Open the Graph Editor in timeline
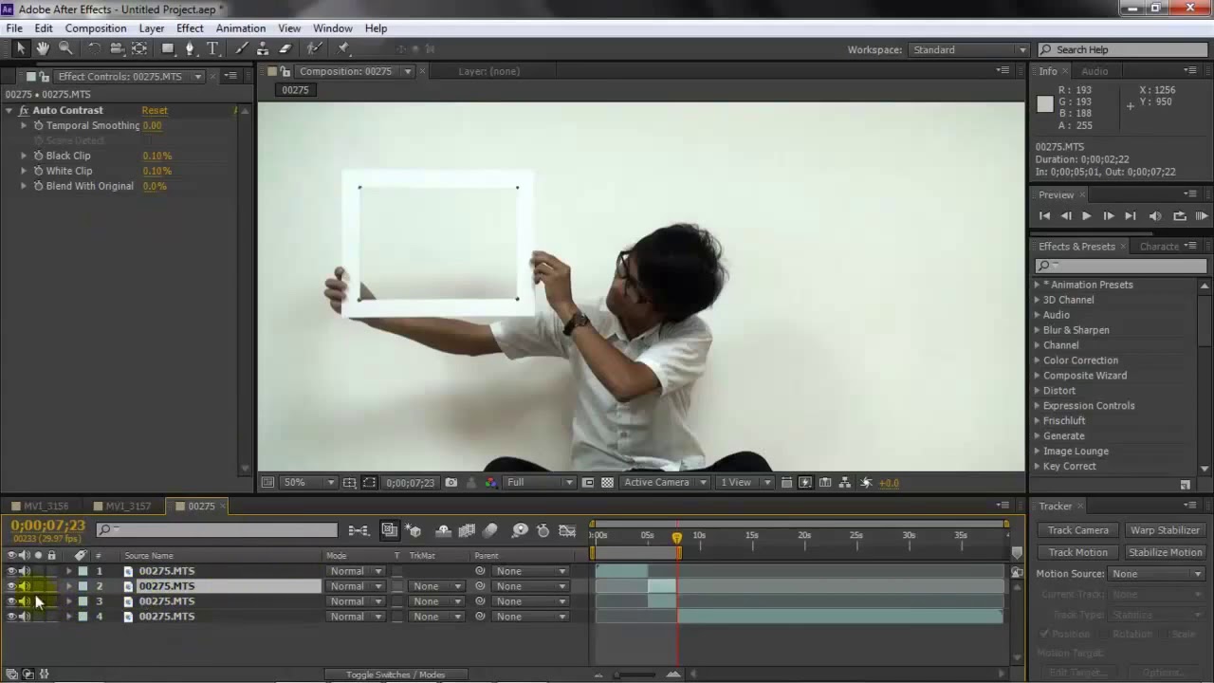Screen dimensions: 1214x683 [567, 531]
